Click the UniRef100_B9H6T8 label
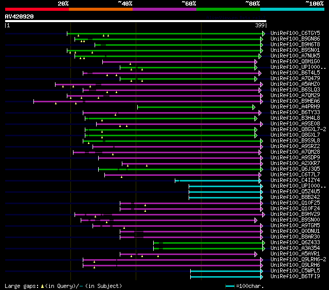This screenshot has height=290, width=329. tap(295, 45)
